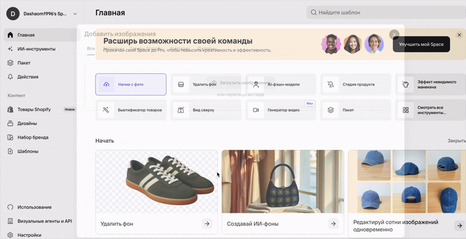Viewport: 466px width, 239px height.
Task: Click arrow on Удалить фон card
Action: click(x=207, y=224)
